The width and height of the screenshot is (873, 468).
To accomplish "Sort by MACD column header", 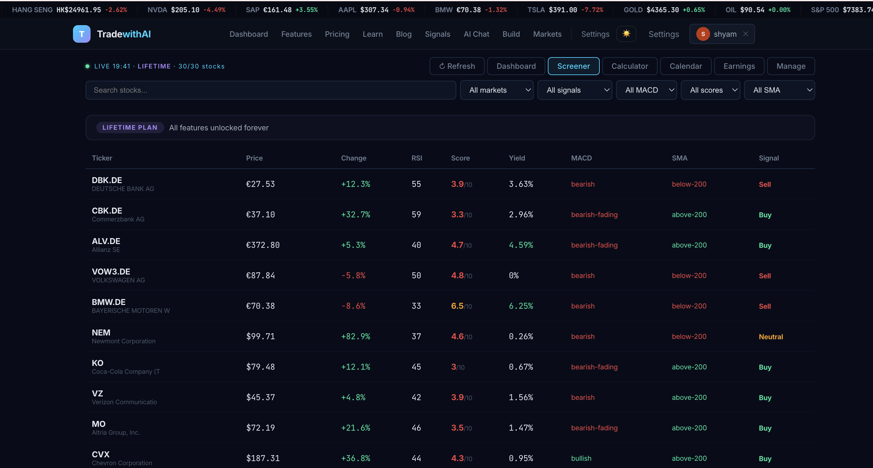I will [x=581, y=158].
